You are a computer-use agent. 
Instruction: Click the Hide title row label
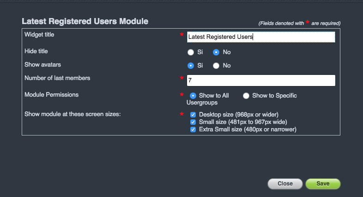[x=36, y=51]
